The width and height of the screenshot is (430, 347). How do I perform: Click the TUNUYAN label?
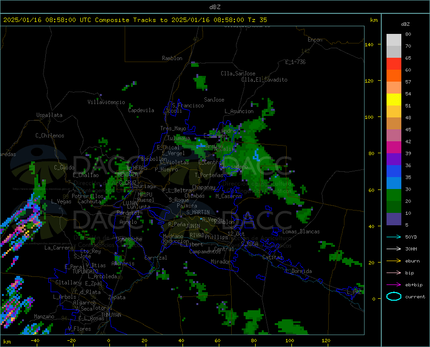[x=111, y=315]
